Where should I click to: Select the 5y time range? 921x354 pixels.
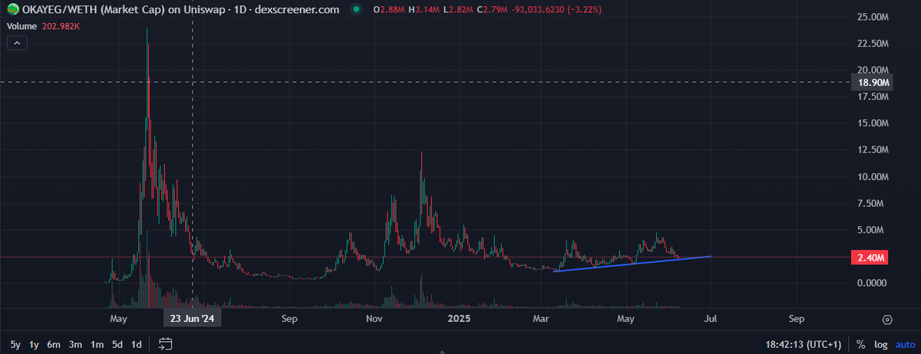tap(15, 344)
